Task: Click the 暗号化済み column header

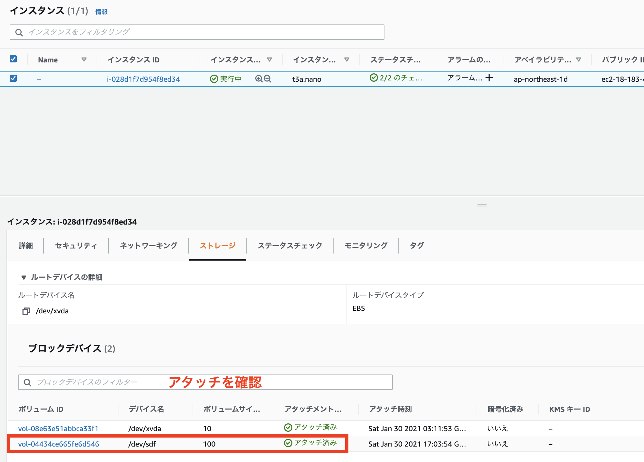Action: tap(505, 409)
